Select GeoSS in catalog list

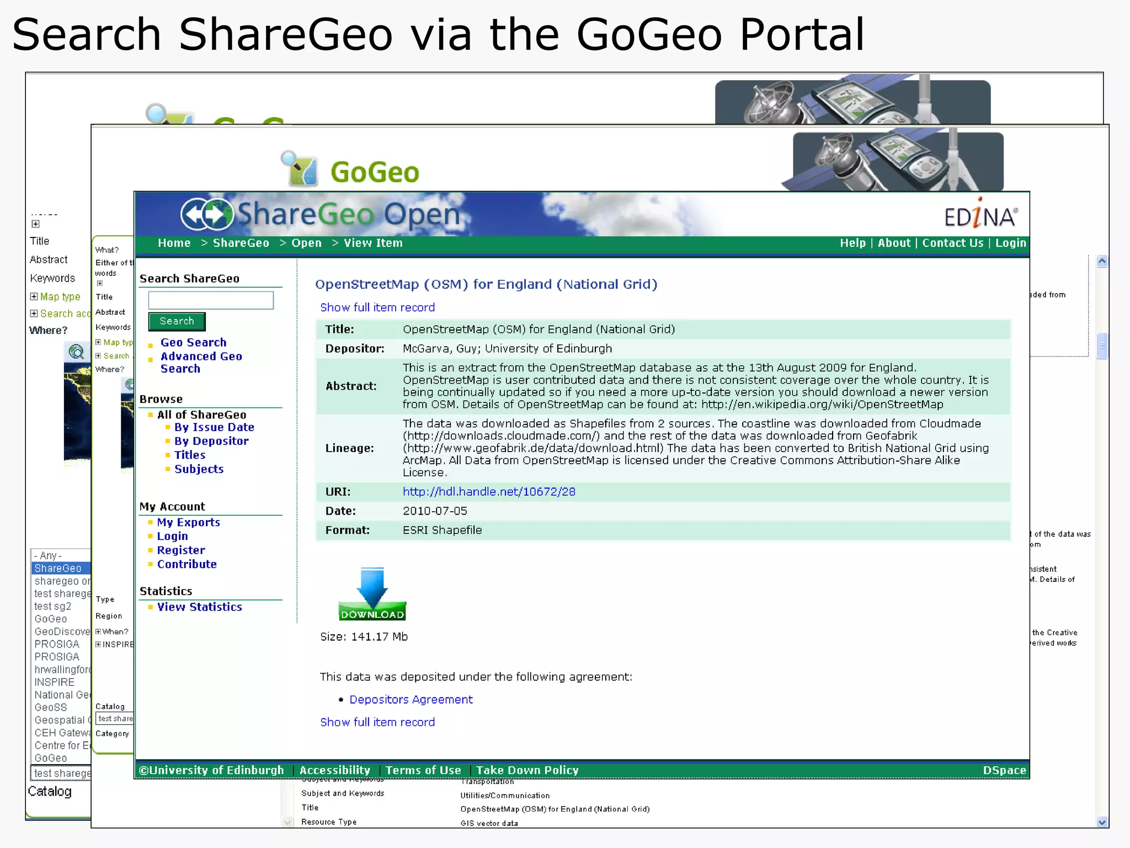pos(51,708)
